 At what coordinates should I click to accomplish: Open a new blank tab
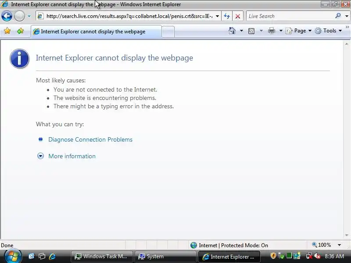pyautogui.click(x=168, y=32)
